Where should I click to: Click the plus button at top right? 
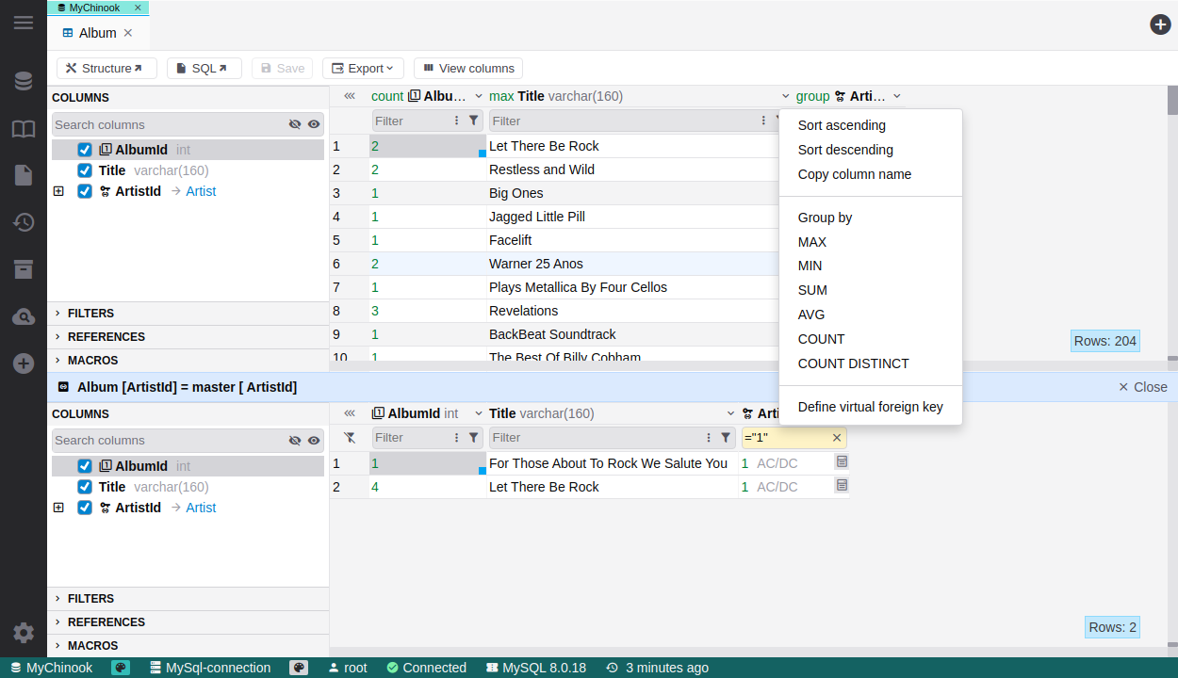[x=1160, y=24]
